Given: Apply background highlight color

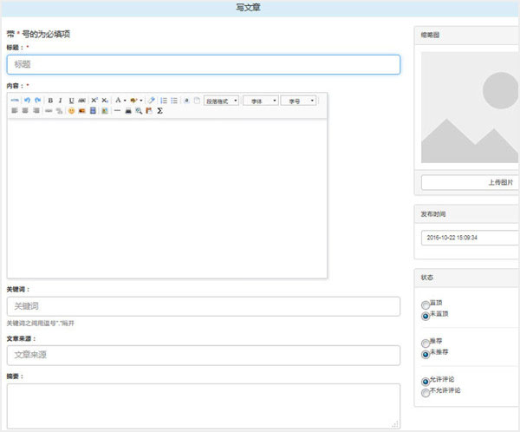Looking at the screenshot, I should [x=133, y=101].
